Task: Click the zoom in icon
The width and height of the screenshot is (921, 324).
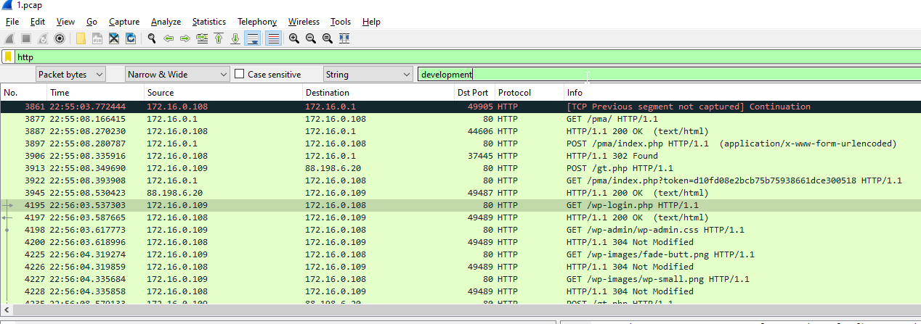Action: click(x=294, y=38)
